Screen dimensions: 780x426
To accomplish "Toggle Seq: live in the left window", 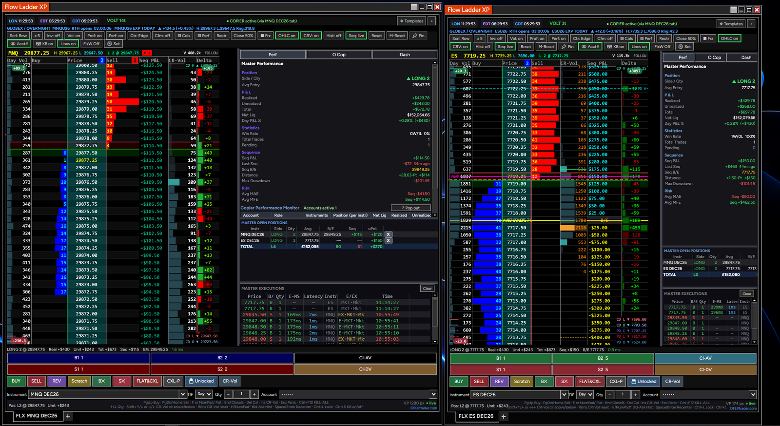I will (x=356, y=36).
